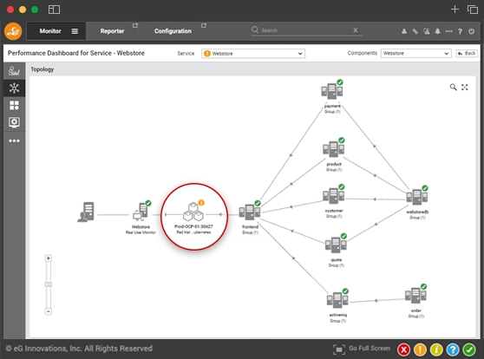Click the end-user server node icon

coord(86,212)
